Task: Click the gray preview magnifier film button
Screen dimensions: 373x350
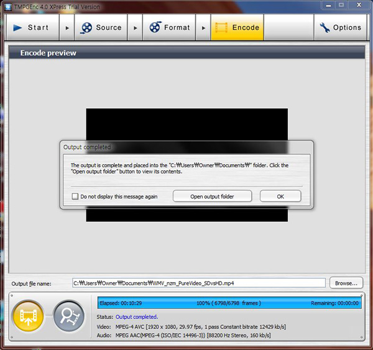Action: pyautogui.click(x=69, y=316)
